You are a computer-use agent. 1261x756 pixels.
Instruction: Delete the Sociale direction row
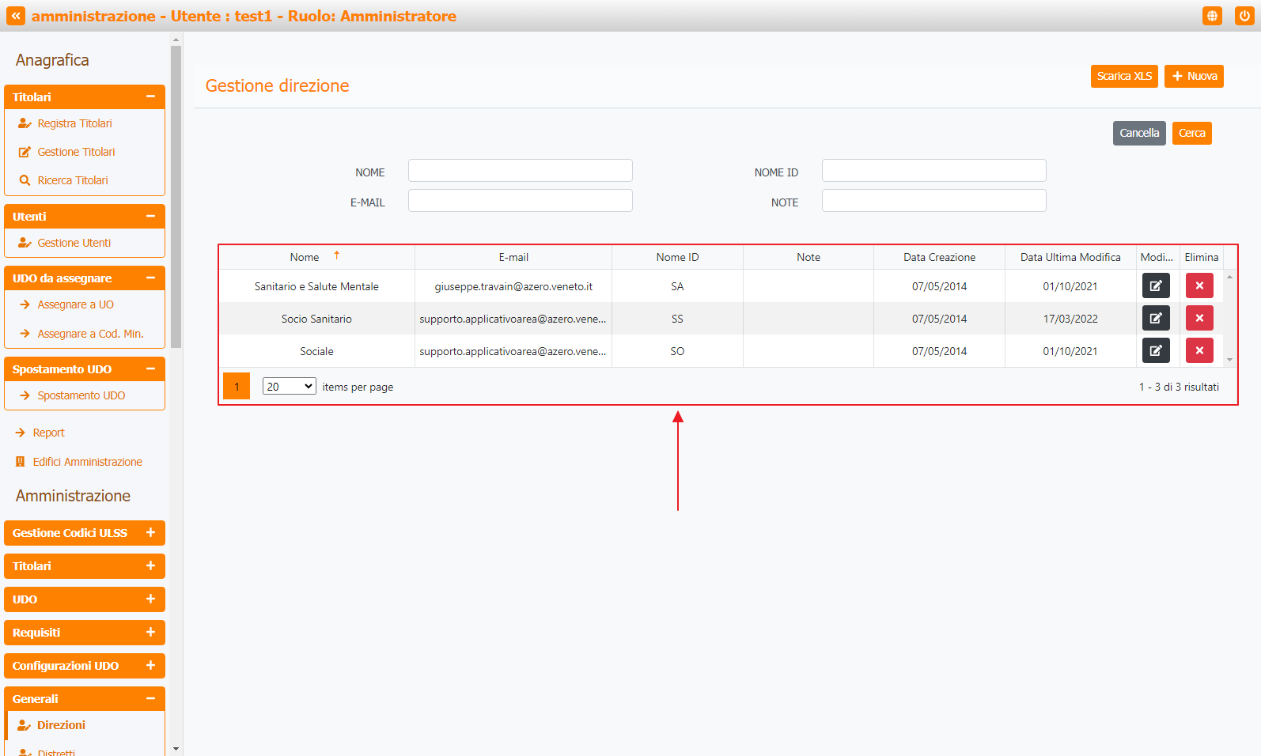1199,351
